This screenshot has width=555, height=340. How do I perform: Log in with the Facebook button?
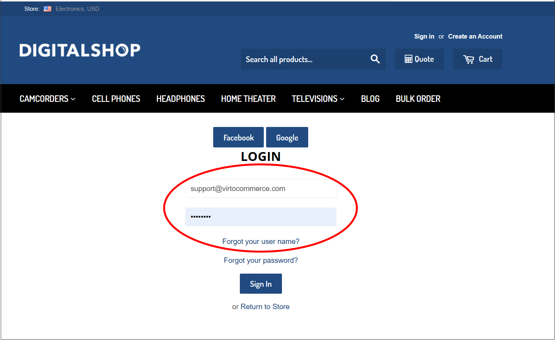[x=238, y=137]
